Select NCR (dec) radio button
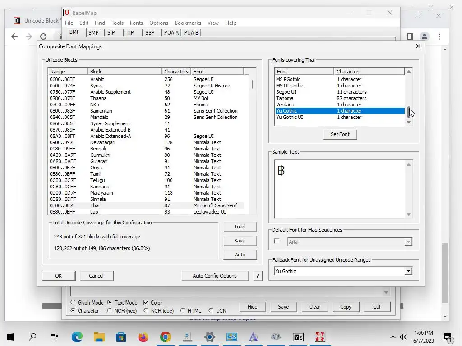The image size is (462, 346). pyautogui.click(x=146, y=310)
